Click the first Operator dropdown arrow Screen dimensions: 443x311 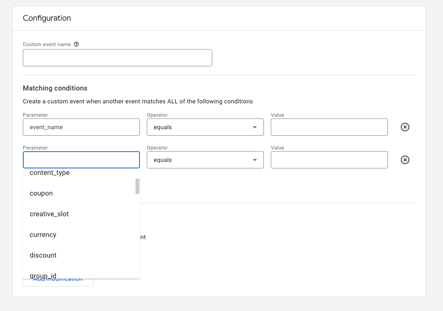[x=255, y=127]
